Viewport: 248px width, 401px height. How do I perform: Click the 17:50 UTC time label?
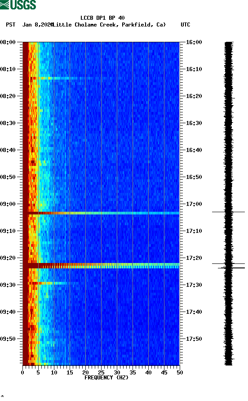pyautogui.click(x=194, y=339)
